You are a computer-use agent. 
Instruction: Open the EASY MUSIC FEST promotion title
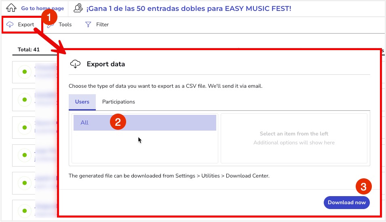(x=188, y=8)
